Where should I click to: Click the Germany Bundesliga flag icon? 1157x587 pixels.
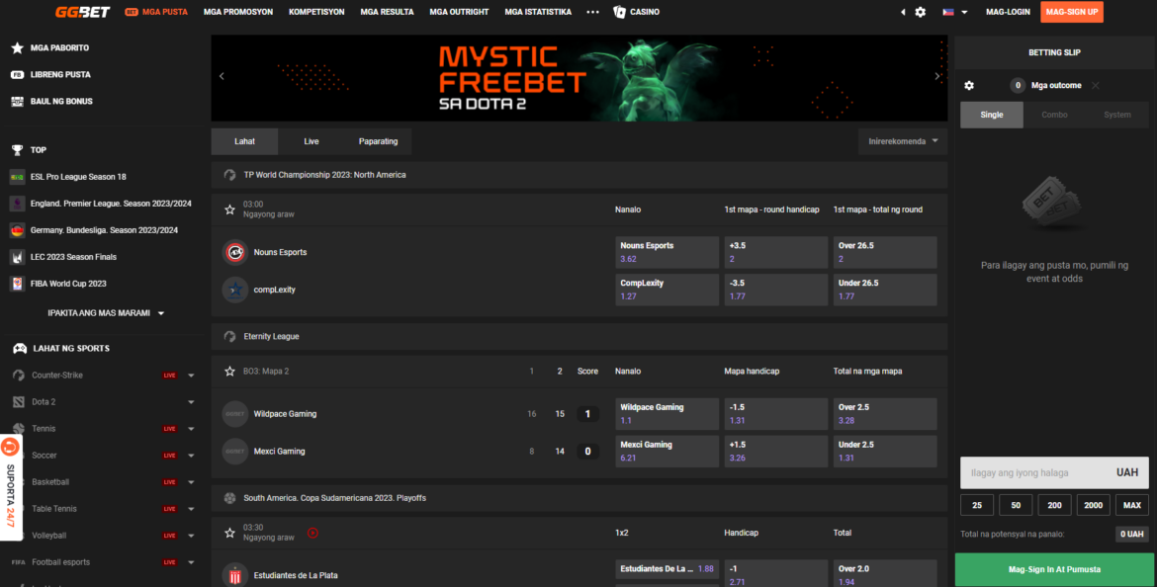pyautogui.click(x=17, y=230)
